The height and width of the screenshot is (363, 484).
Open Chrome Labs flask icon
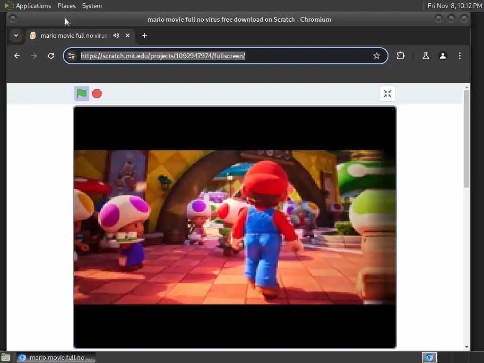click(x=426, y=56)
